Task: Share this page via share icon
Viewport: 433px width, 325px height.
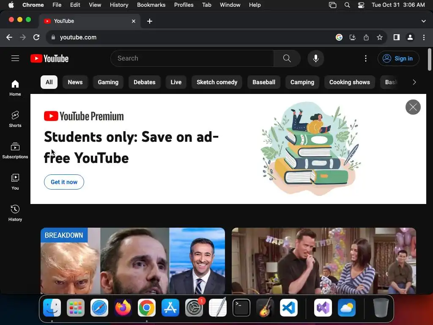Action: [366, 37]
